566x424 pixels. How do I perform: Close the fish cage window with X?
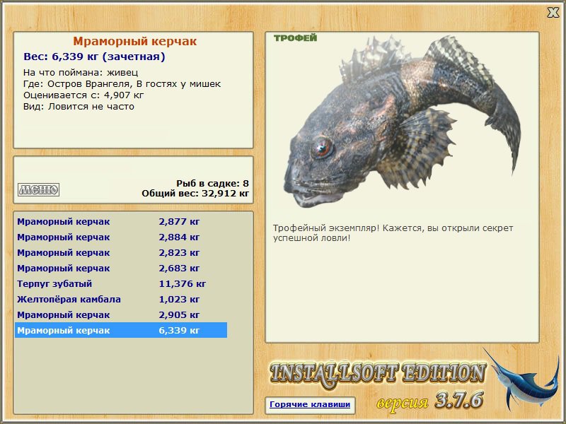(x=553, y=13)
